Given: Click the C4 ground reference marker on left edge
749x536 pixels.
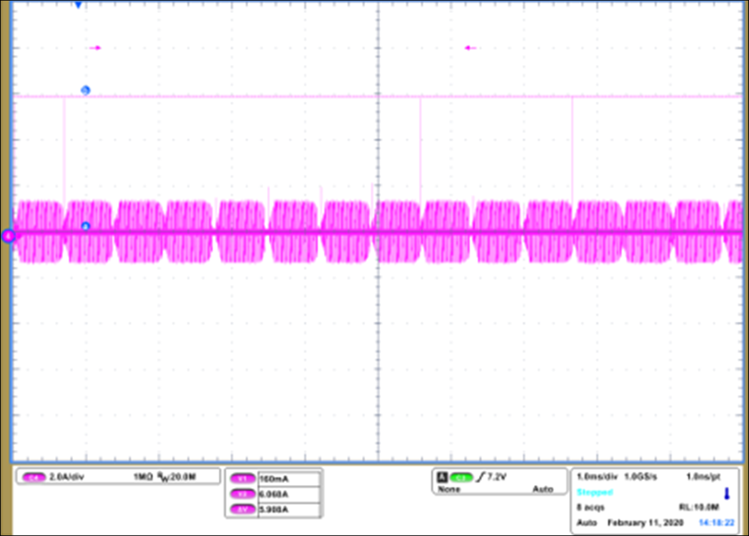Looking at the screenshot, I should click(x=8, y=236).
